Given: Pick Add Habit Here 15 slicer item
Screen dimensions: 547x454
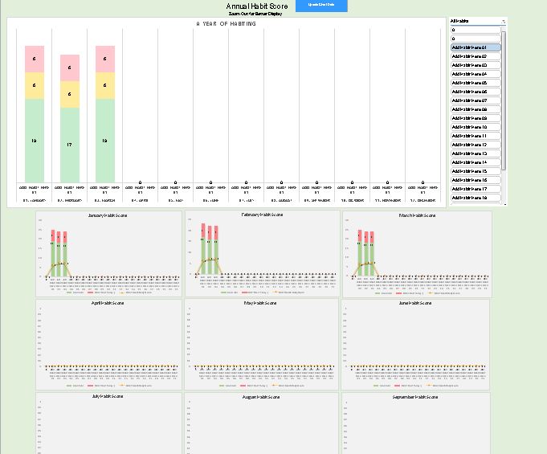Looking at the screenshot, I should click(x=476, y=171).
